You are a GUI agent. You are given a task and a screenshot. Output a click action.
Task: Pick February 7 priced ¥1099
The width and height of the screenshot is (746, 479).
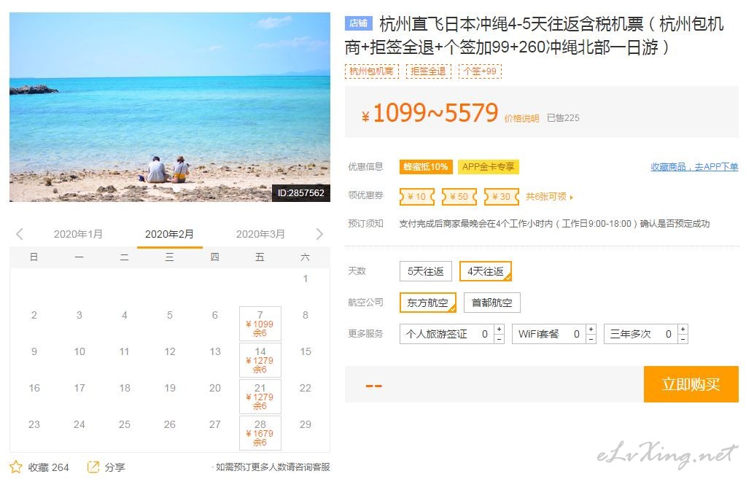pos(260,324)
